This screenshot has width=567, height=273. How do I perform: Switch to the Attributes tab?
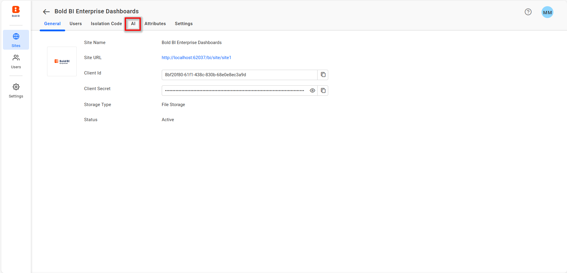click(x=155, y=24)
